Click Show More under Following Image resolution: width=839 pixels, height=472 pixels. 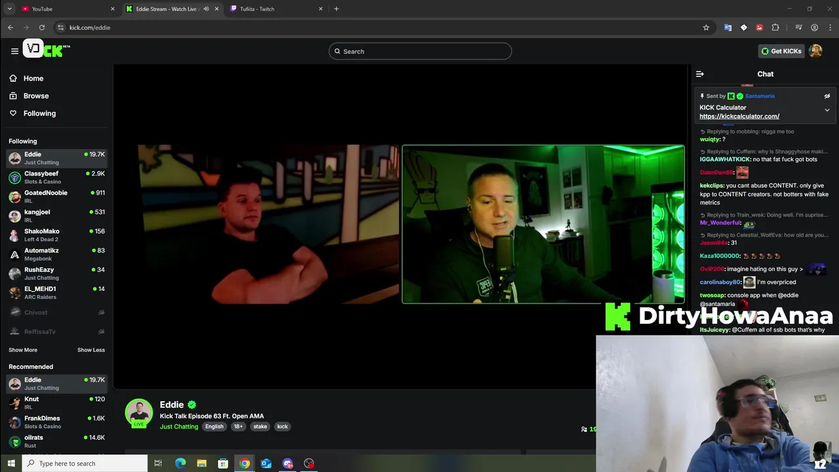point(23,350)
